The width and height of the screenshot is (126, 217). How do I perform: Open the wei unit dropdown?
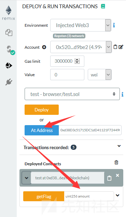99,75
